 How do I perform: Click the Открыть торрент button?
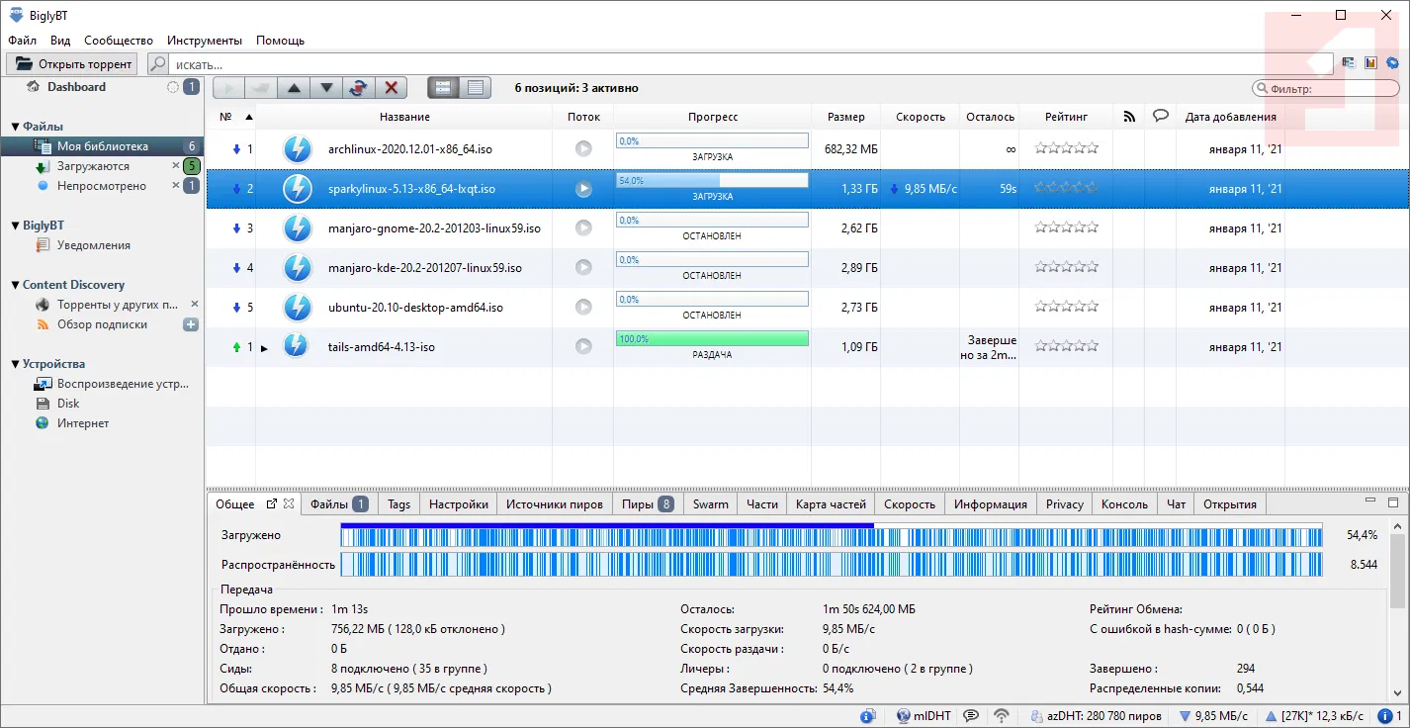click(x=73, y=64)
